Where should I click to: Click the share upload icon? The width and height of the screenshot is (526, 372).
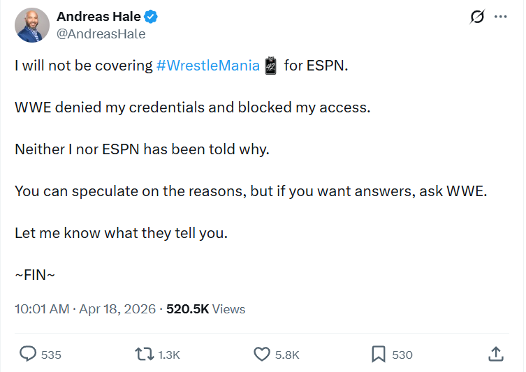pyautogui.click(x=496, y=354)
